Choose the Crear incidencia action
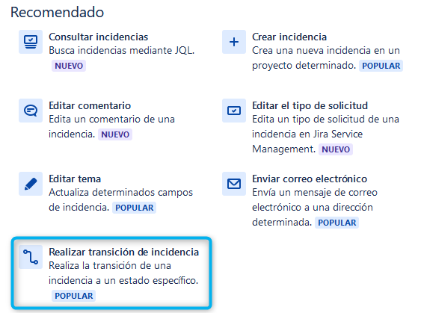421x313 pixels. (289, 37)
